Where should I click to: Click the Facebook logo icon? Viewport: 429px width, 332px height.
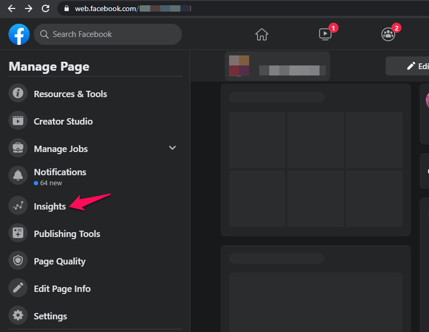click(x=19, y=35)
